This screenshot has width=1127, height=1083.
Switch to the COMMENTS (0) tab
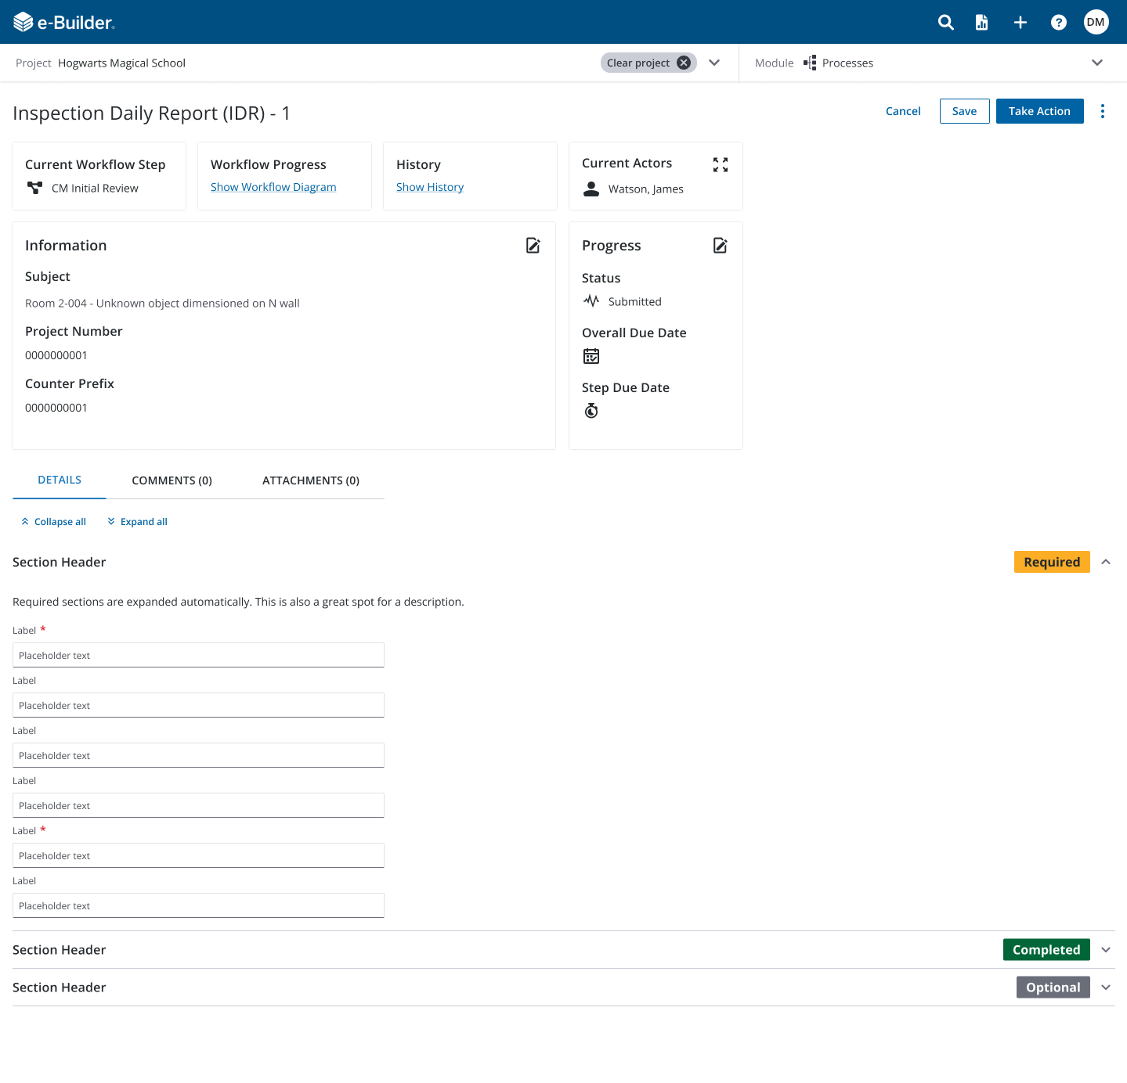tap(172, 480)
